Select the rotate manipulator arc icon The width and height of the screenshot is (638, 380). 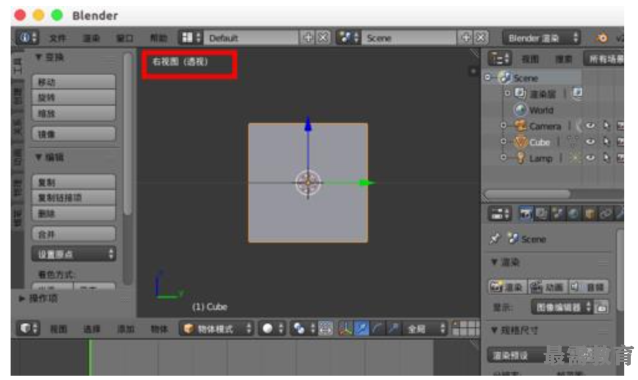(377, 328)
